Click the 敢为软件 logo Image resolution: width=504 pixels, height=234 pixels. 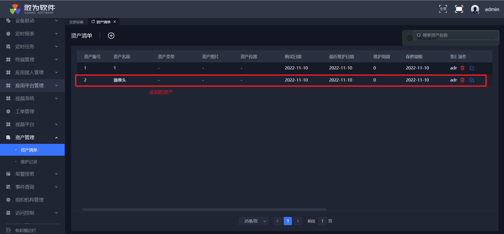coord(33,9)
